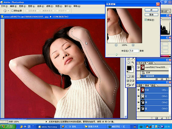Click the zoom percentage field in status bar
The image size is (172, 129).
click(x=4, y=122)
